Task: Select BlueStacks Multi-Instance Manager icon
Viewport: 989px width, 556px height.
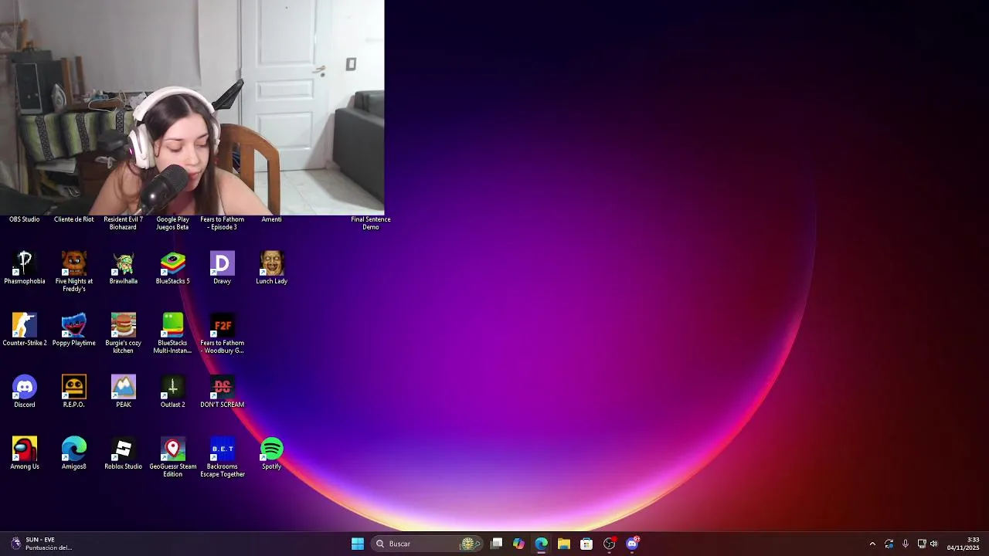Action: [173, 334]
